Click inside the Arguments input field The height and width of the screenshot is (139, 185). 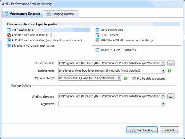pos(110,104)
